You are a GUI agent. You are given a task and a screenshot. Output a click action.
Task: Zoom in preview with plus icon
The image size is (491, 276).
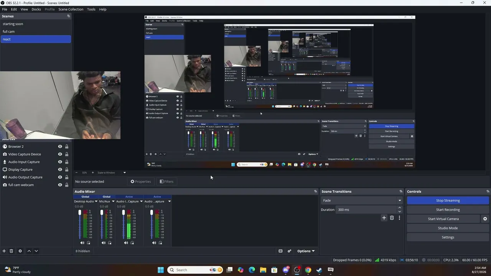[x=92, y=172]
